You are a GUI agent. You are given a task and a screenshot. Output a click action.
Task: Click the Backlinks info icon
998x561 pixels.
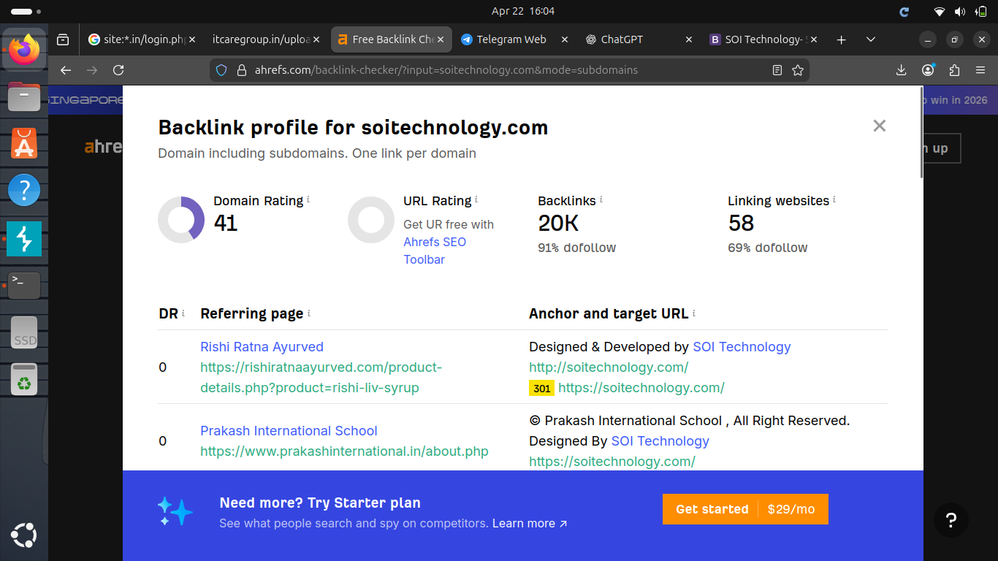(x=601, y=199)
